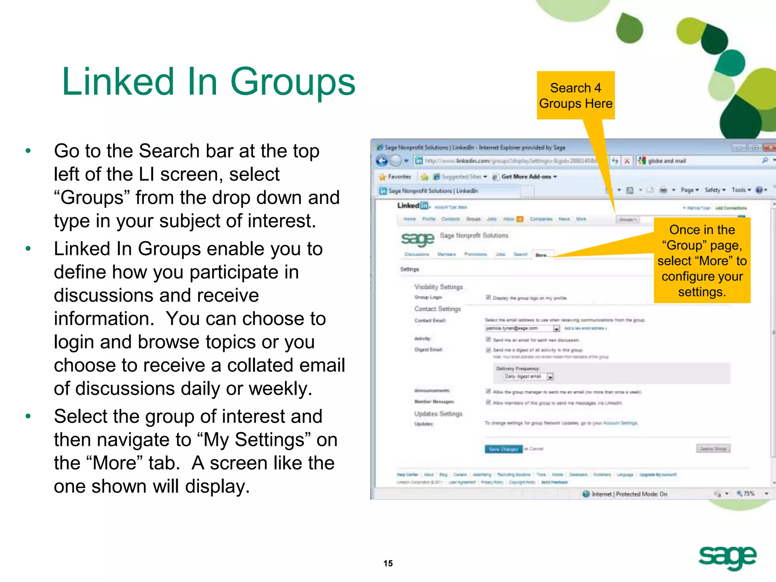Click Cancel link beside Save Changes
Viewport: 776px width, 582px height.
click(x=537, y=449)
